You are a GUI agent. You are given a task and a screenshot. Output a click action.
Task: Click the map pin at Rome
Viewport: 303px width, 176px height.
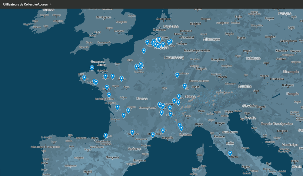click(x=230, y=153)
